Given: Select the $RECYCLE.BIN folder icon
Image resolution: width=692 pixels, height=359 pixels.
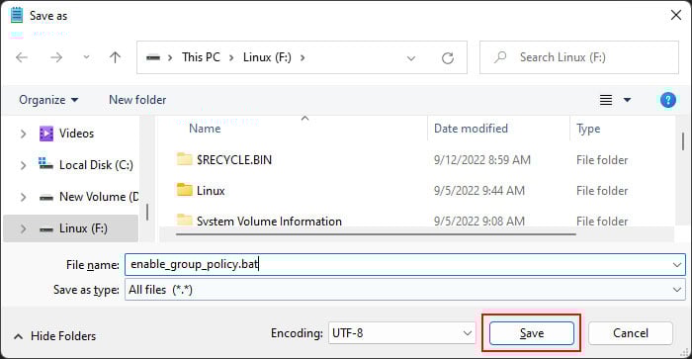Looking at the screenshot, I should click(185, 159).
